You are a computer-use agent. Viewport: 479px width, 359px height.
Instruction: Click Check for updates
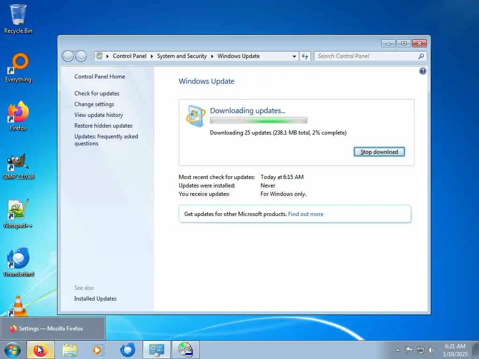point(97,93)
